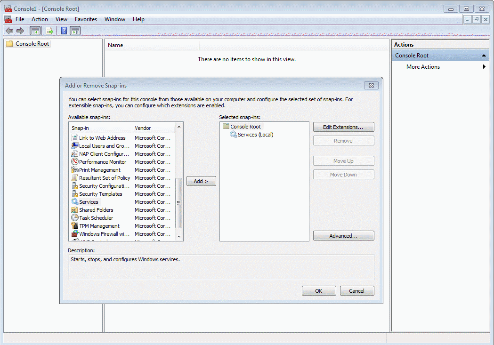494x345 pixels.
Task: Click the Print Management printer icon
Action: click(x=75, y=170)
